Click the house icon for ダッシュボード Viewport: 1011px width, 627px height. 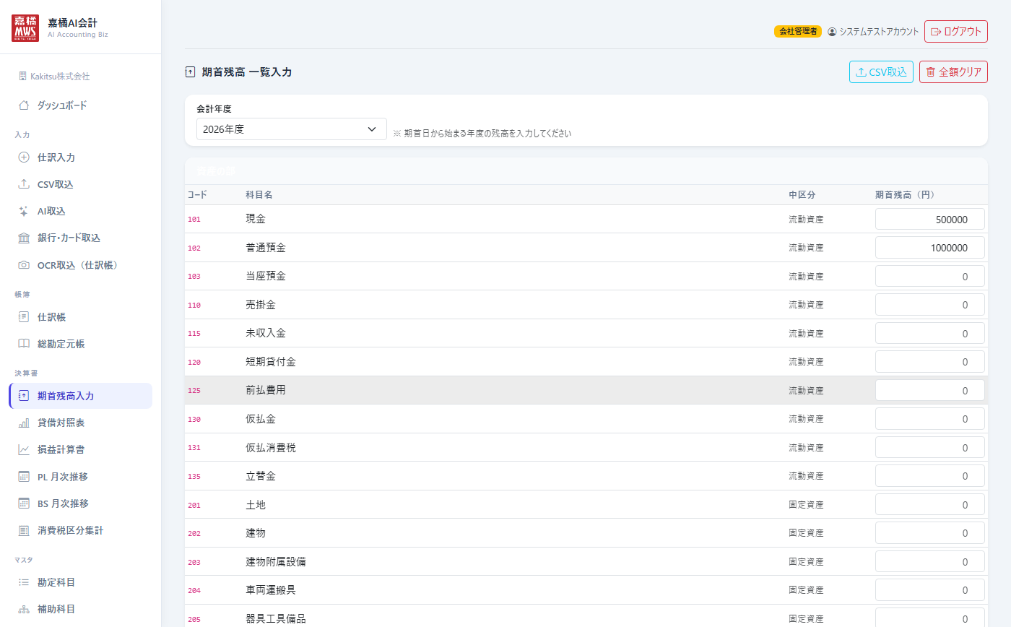tap(24, 105)
